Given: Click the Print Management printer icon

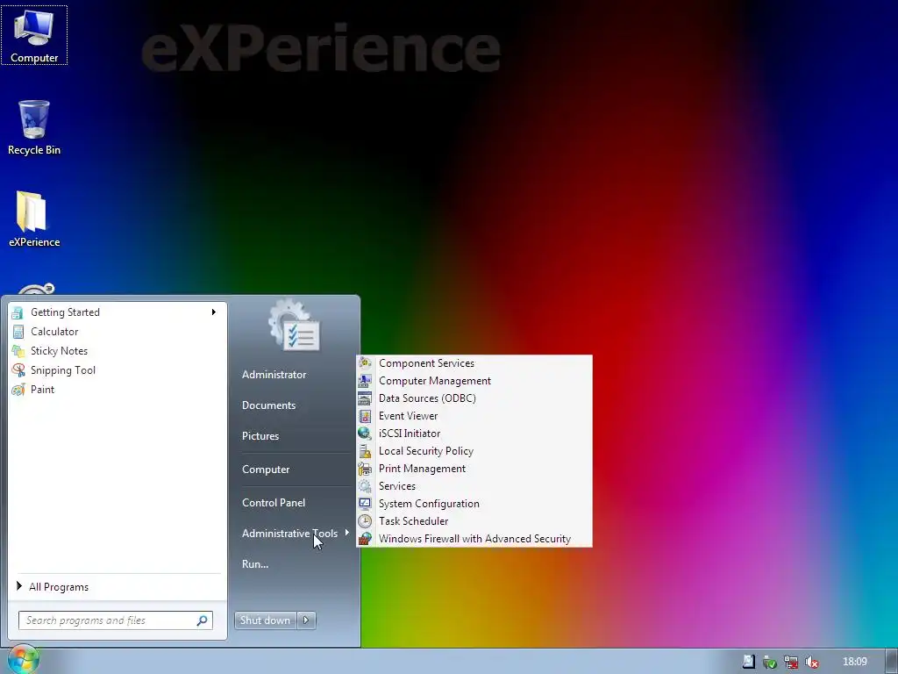Looking at the screenshot, I should [365, 469].
